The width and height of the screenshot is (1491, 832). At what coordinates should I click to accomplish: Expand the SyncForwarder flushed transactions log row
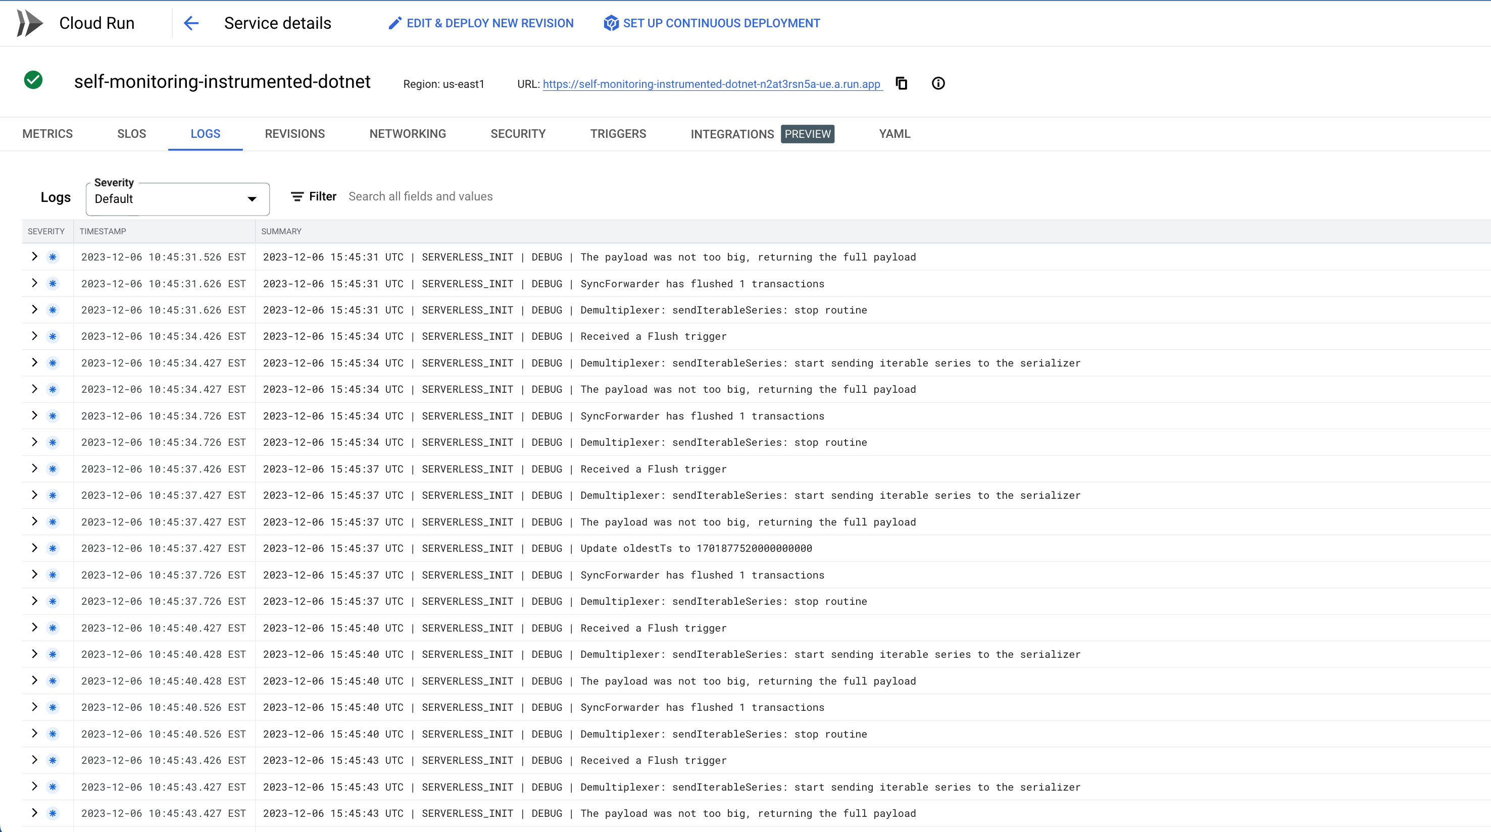(x=34, y=284)
